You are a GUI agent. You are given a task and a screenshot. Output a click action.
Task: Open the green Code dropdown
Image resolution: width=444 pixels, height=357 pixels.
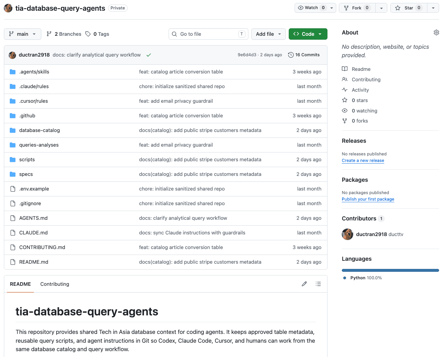click(308, 34)
